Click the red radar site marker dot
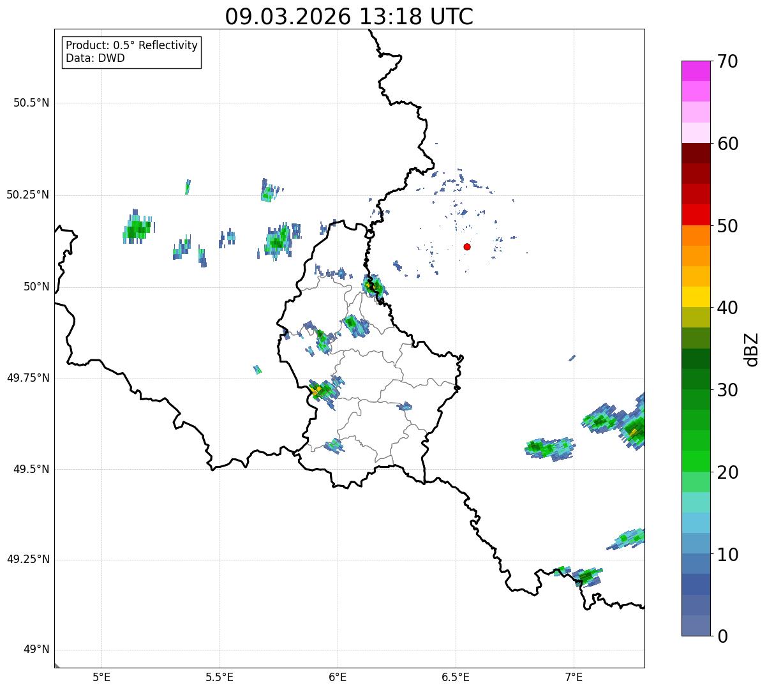The image size is (767, 690). tap(467, 246)
